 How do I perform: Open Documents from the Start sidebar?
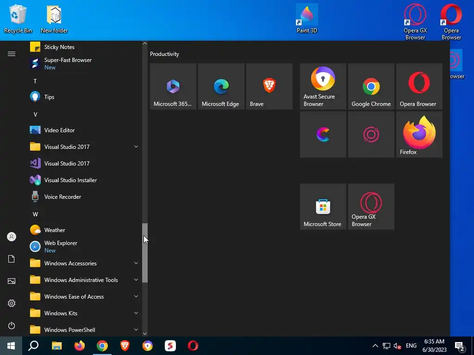pyautogui.click(x=12, y=259)
